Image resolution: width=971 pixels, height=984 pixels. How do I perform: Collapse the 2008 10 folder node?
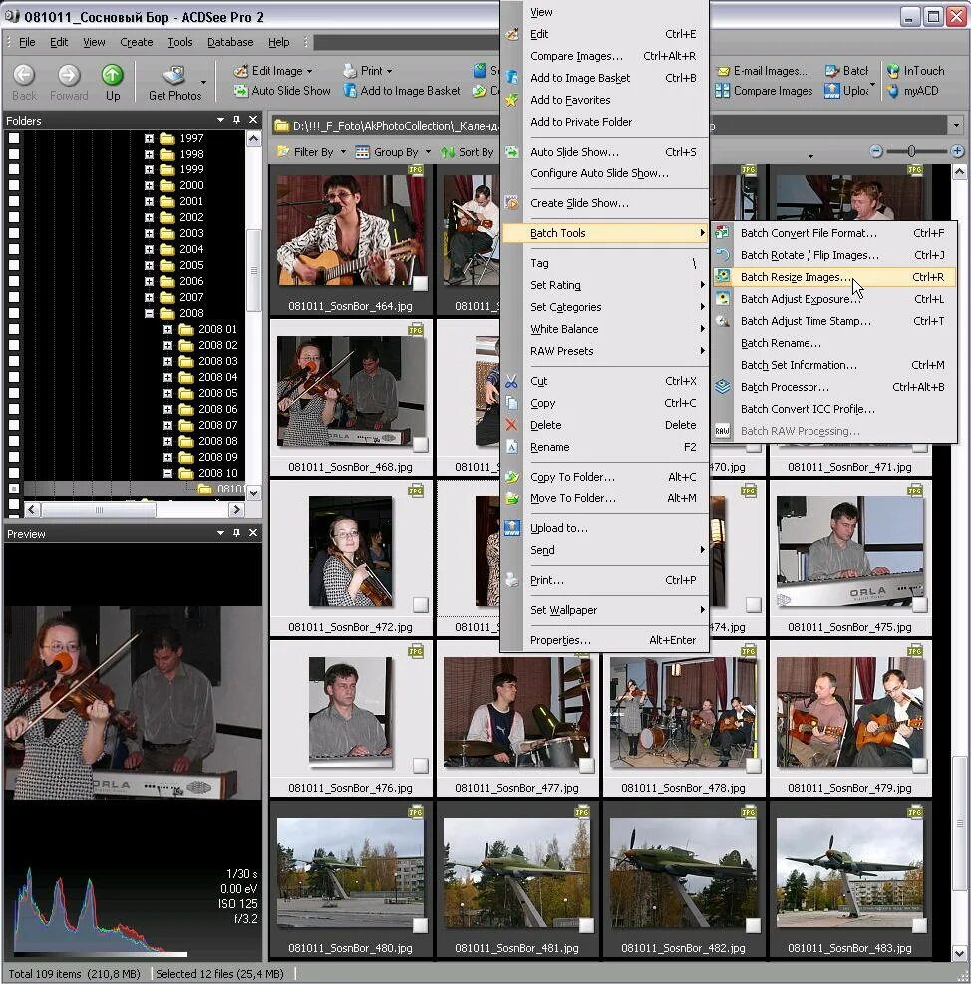167,473
